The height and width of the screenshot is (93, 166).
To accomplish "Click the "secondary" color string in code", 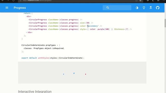I will click(93, 26).
